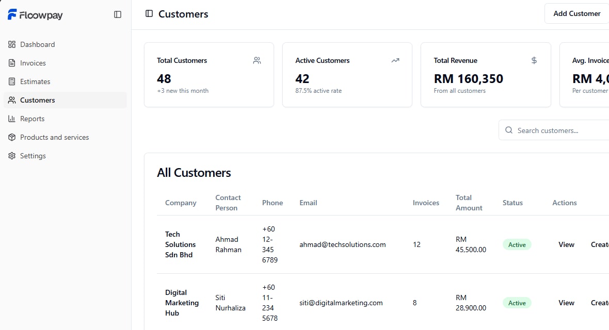Navigate to Reports

65,119
